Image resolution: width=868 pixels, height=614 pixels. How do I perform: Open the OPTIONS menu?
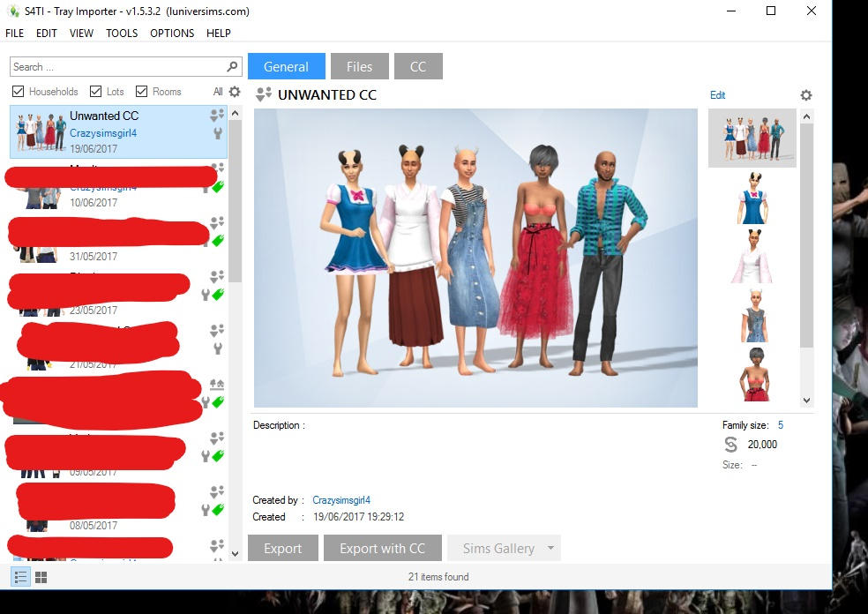click(x=172, y=34)
